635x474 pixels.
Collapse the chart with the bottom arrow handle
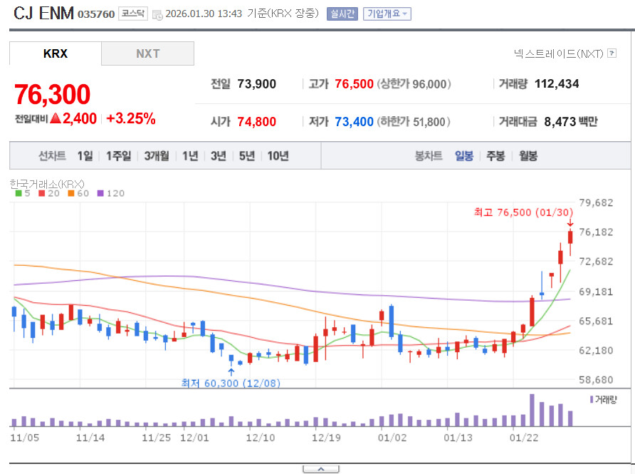pos(321,469)
